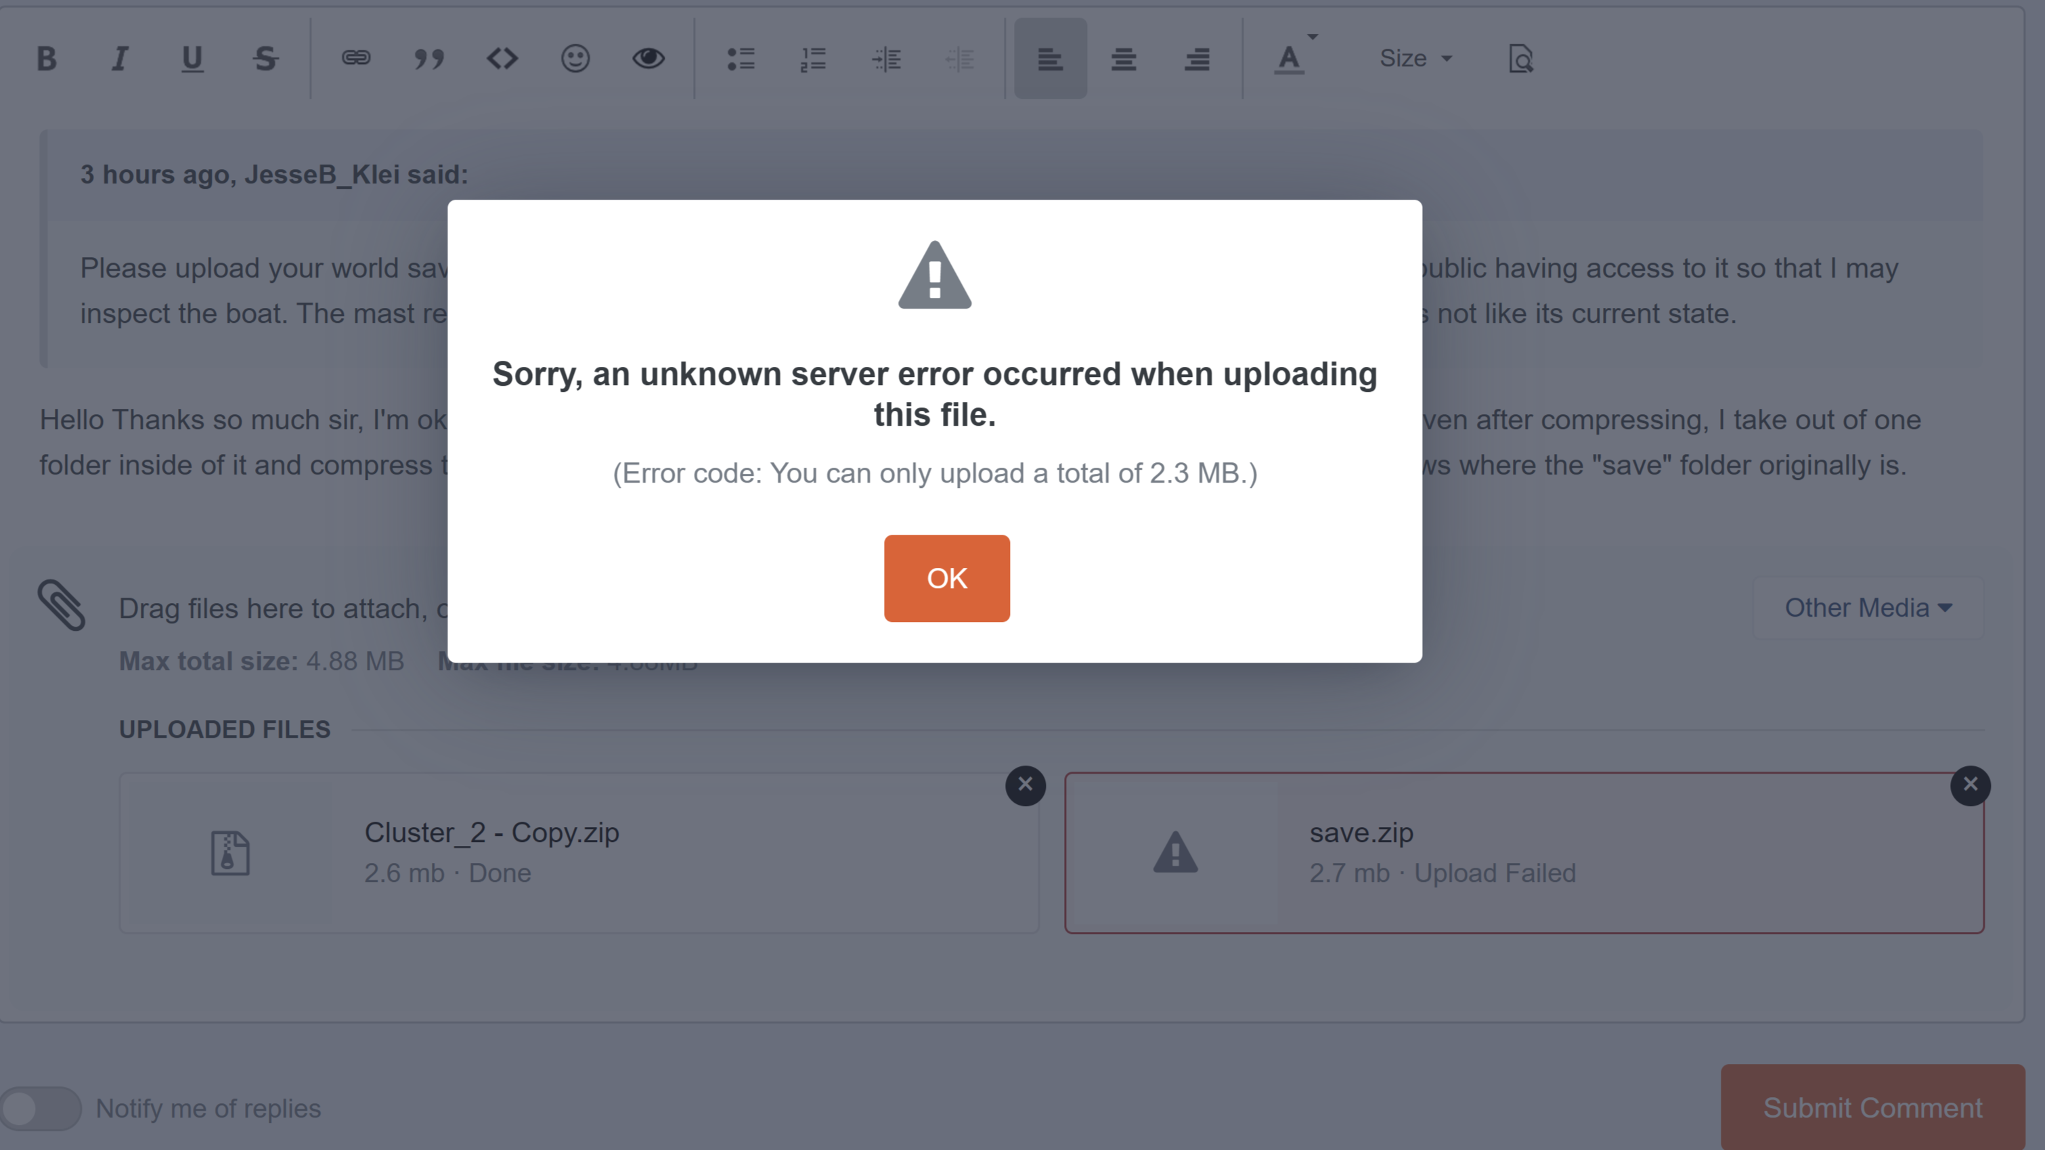Viewport: 2045px width, 1150px height.
Task: Apply italic formatting from toolbar
Action: point(120,59)
